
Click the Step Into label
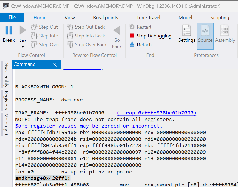pos(48,36)
